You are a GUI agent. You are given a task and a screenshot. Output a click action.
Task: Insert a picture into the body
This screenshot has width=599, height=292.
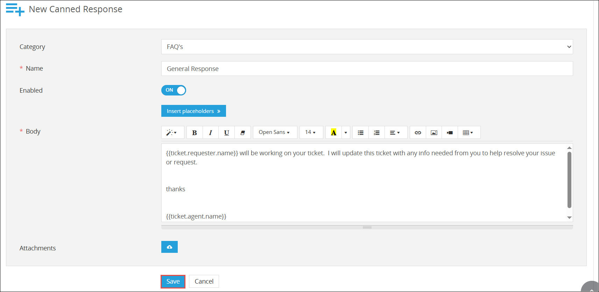coord(434,133)
